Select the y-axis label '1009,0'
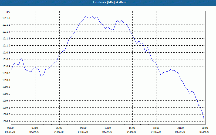This screenshot has height=135, width=216. (x=6, y=114)
